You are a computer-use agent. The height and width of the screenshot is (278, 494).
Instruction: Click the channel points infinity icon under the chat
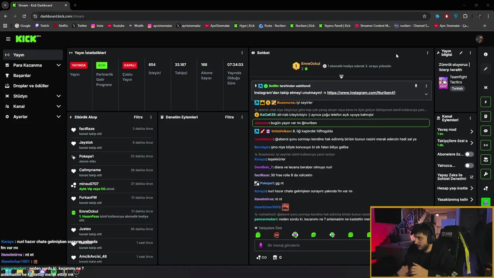tap(261, 258)
